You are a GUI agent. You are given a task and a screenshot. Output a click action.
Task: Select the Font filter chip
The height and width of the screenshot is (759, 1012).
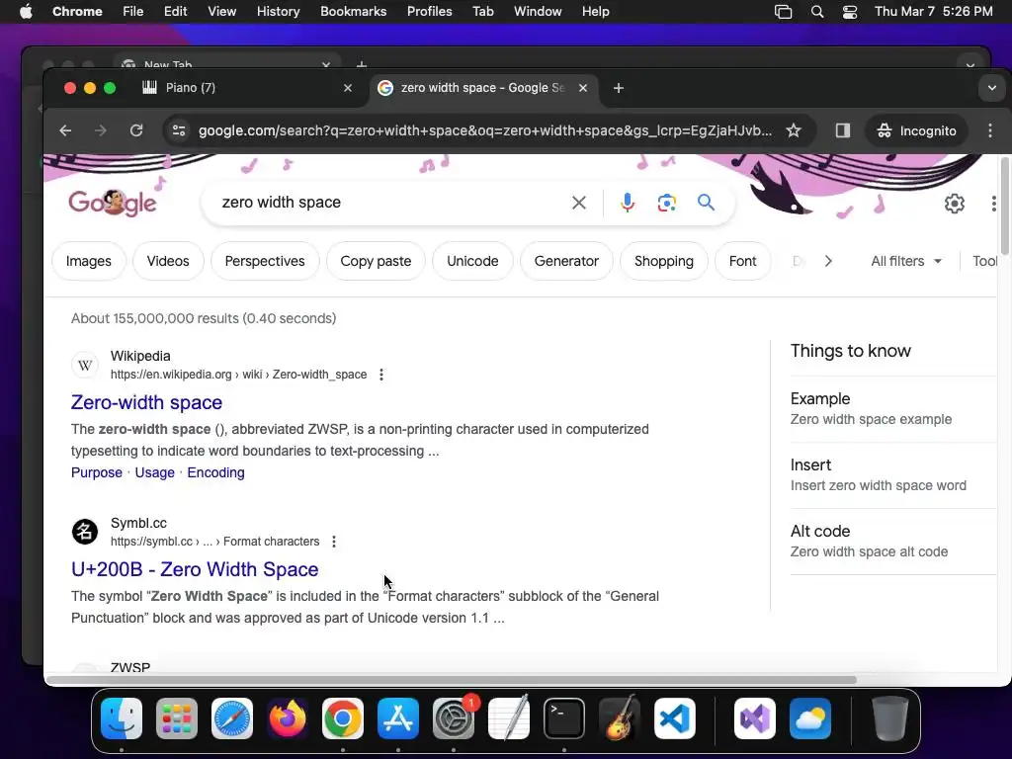click(742, 261)
